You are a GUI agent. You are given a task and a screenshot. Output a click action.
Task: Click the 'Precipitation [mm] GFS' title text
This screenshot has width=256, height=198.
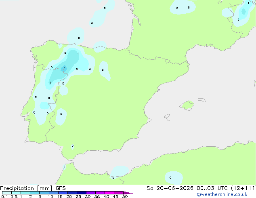pos(33,188)
